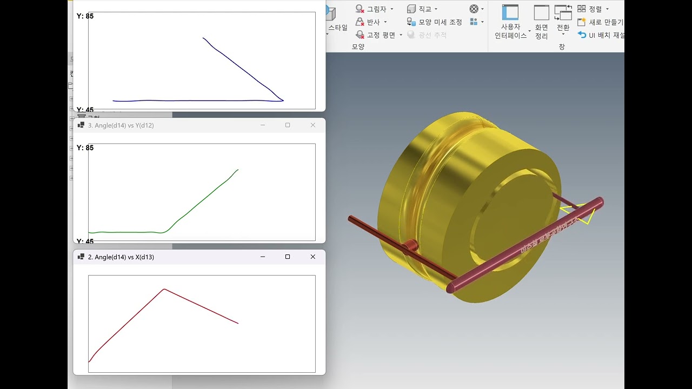Screen dimensions: 692x389
Task: Click the 정렬 arrange windows icon
Action: coord(582,9)
